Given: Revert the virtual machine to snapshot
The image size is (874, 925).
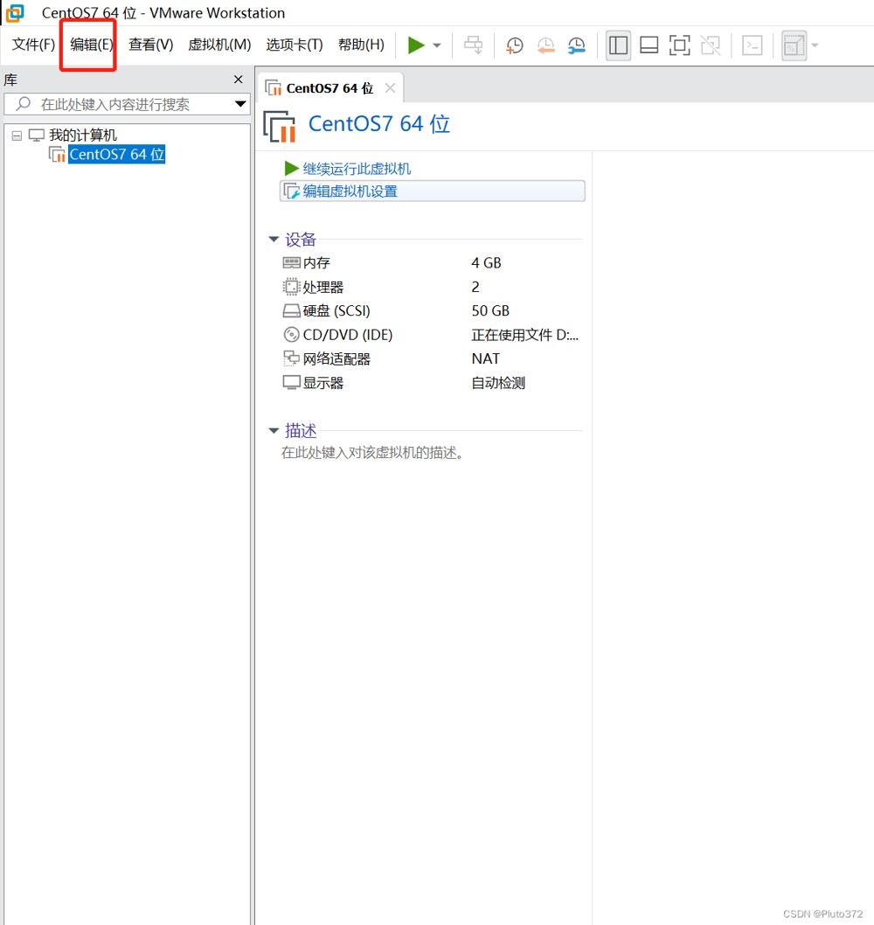Looking at the screenshot, I should pos(545,45).
